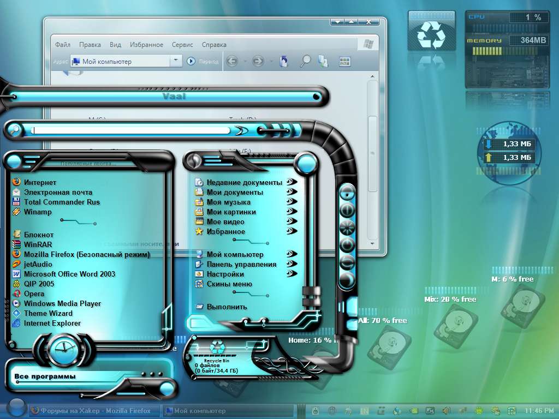The height and width of the screenshot is (419, 559).
Task: Launch jetAudio player
Action: (x=32, y=265)
